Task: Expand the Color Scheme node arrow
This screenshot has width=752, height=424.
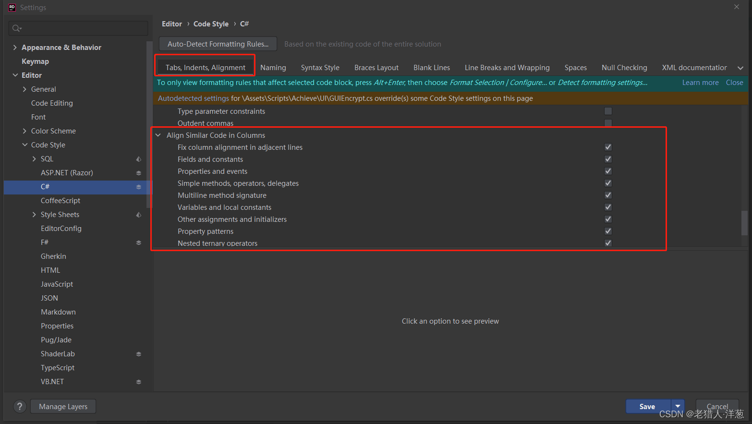Action: (x=24, y=131)
